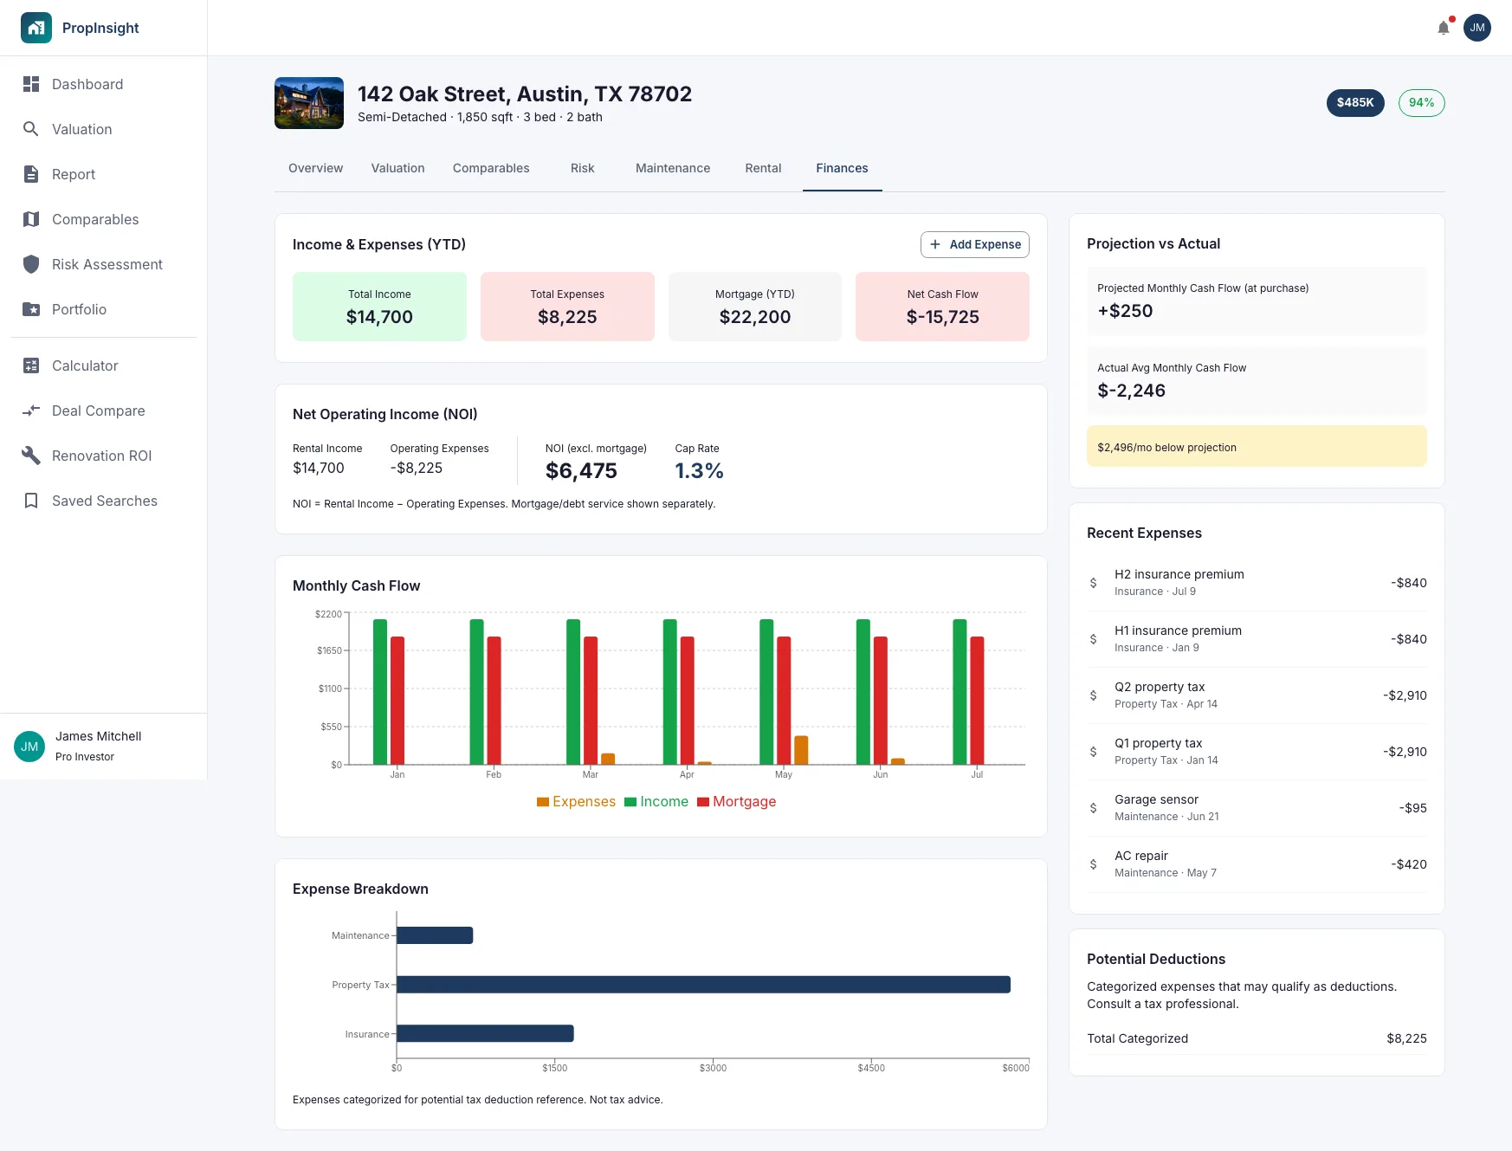Click the NOI value $6,475

pos(581,471)
